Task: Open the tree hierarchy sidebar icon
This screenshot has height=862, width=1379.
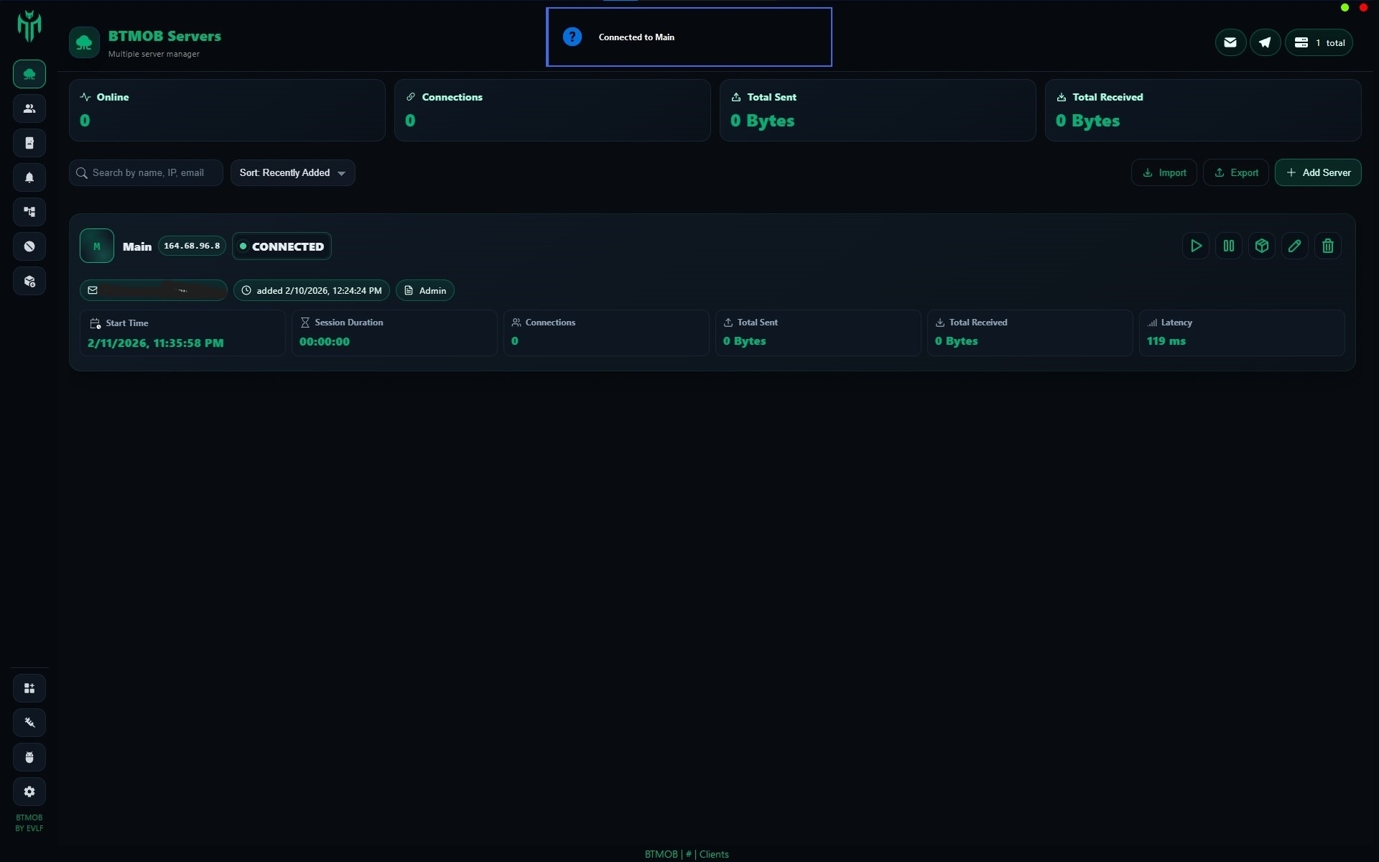Action: tap(29, 212)
